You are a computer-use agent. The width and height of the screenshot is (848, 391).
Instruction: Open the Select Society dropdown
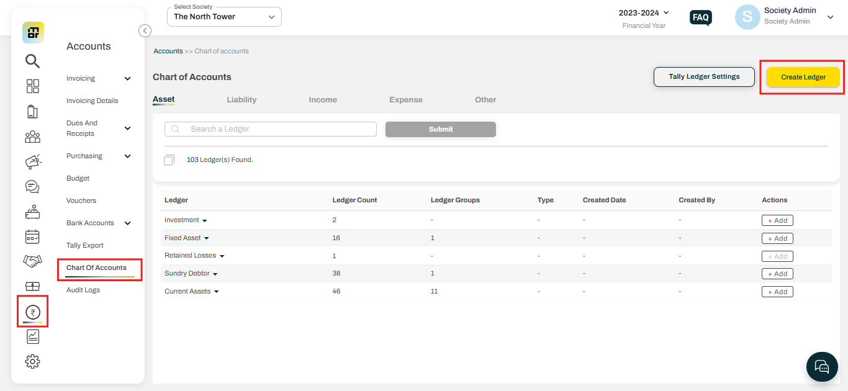click(224, 17)
